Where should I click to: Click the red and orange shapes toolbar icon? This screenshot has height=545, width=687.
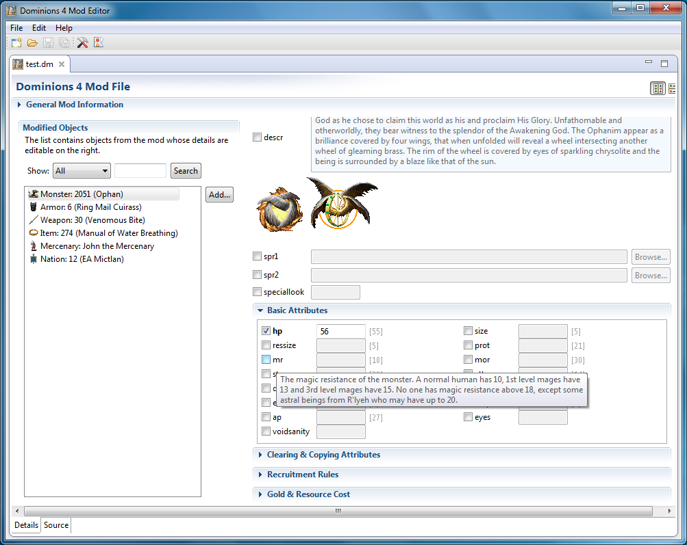point(99,42)
